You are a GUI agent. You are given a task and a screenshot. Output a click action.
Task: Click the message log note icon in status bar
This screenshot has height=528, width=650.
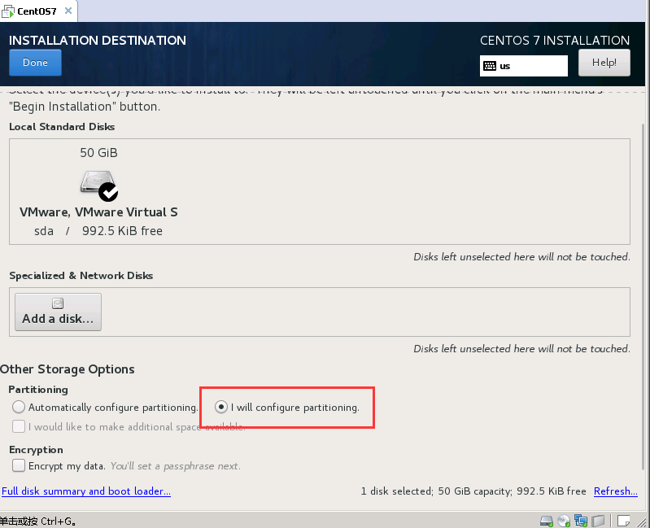pos(623,521)
